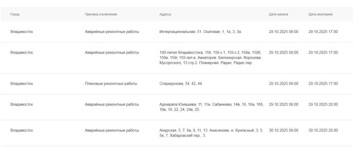The image size is (354, 148).
Task: Click "Аварийные ремонтные работы" in the Интернациональная row
Action: [112, 32]
